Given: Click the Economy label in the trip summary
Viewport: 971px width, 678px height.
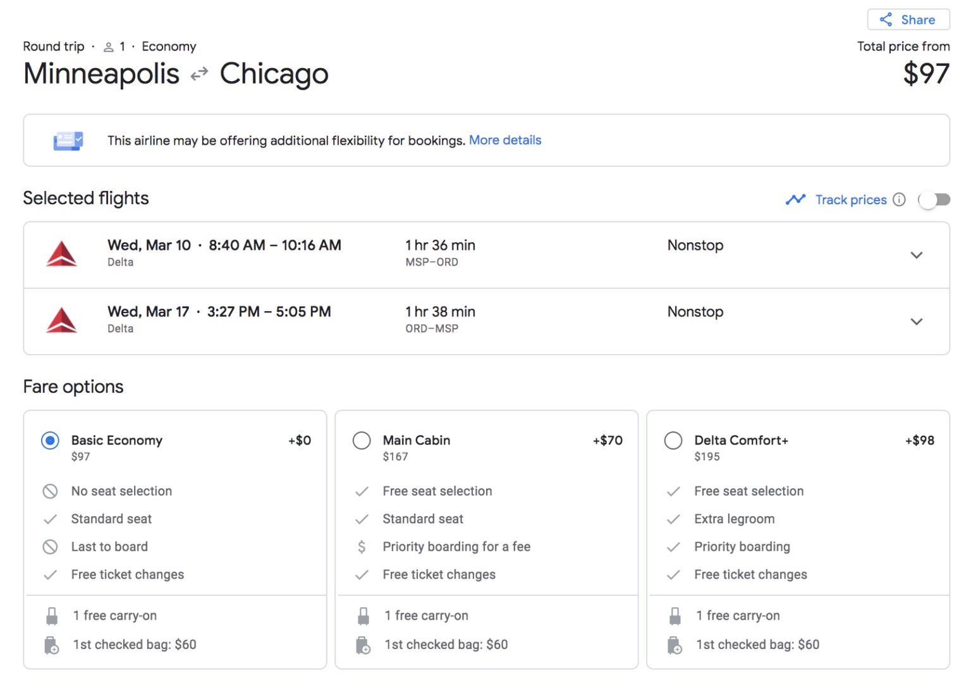Looking at the screenshot, I should pyautogui.click(x=169, y=46).
